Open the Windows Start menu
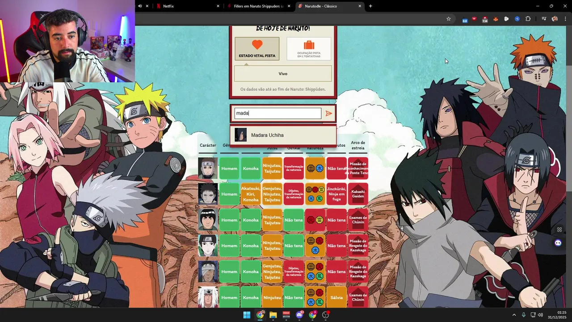Viewport: 572px width, 322px height. click(x=247, y=315)
